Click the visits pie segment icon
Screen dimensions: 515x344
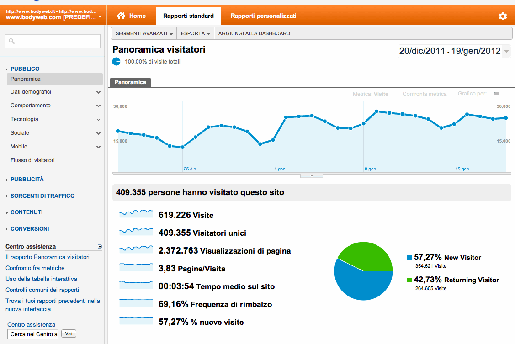(x=117, y=62)
